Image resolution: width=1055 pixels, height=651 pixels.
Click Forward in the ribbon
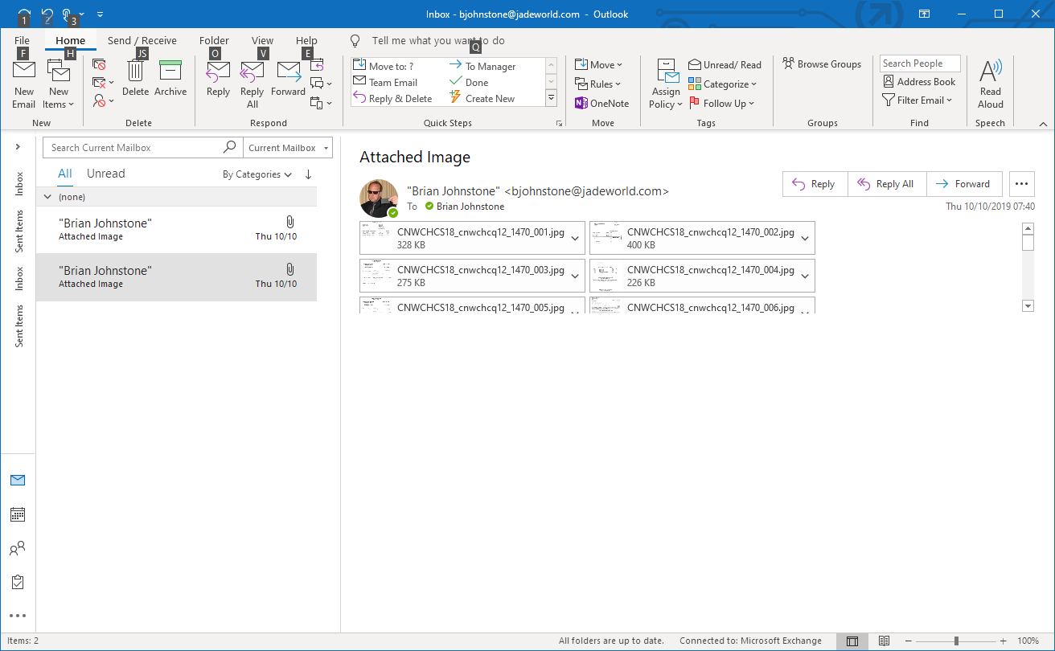(x=288, y=79)
